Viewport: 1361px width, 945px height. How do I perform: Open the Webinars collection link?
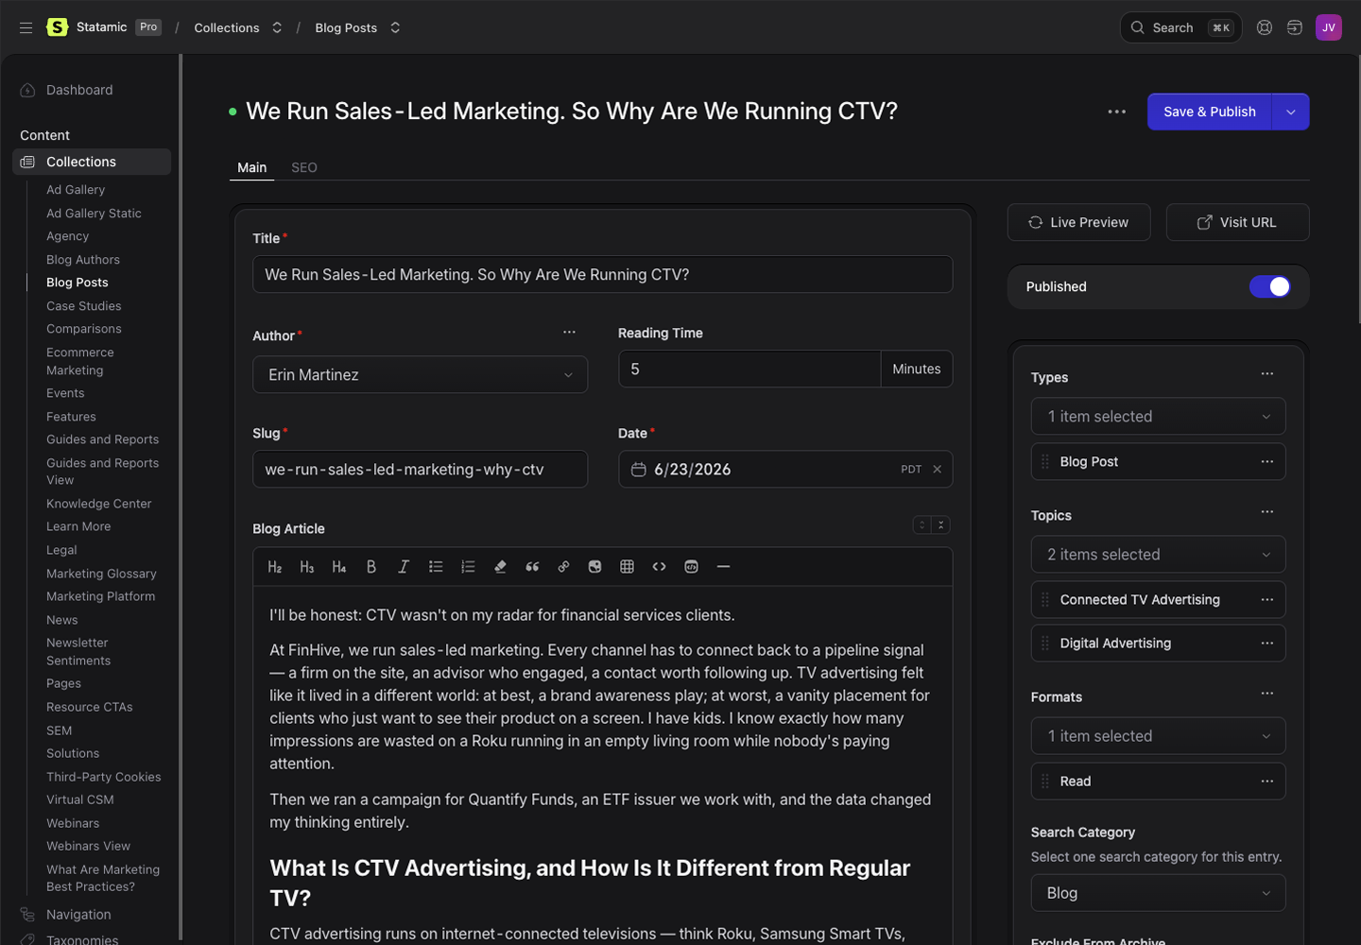click(73, 823)
